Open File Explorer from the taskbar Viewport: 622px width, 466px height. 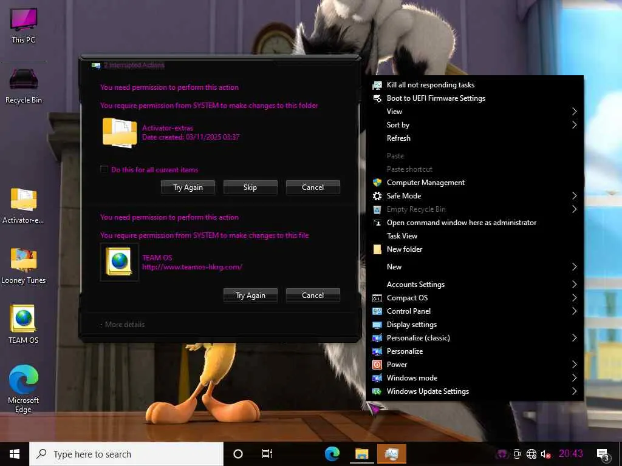362,454
